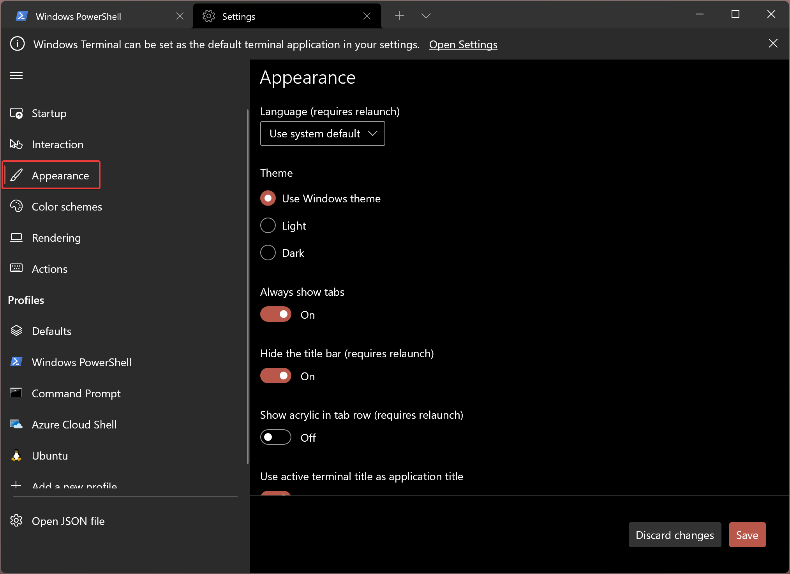Click the Open Settings link
This screenshot has width=790, height=574.
point(463,44)
